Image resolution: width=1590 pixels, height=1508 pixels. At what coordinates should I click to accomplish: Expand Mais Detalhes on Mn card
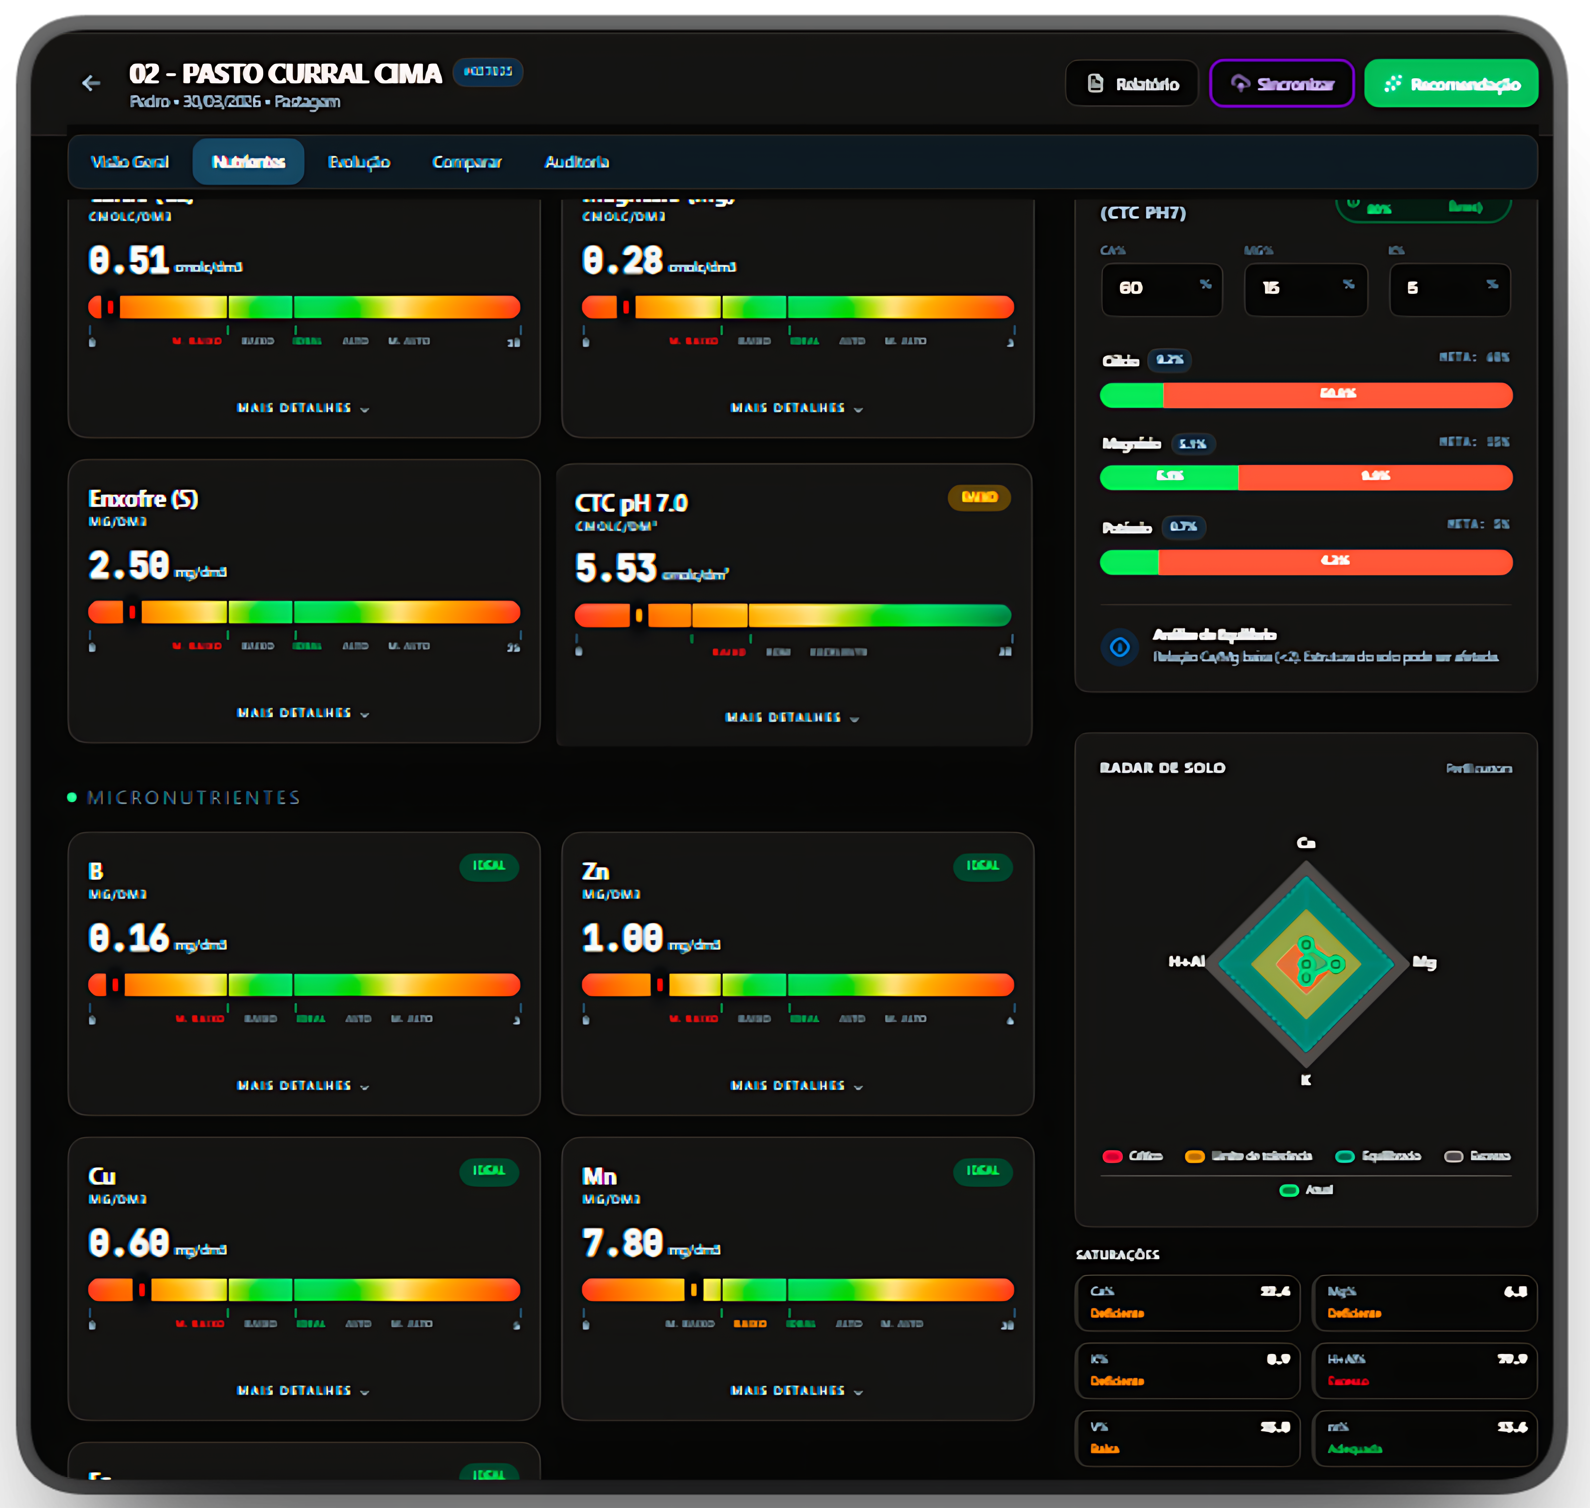796,1391
